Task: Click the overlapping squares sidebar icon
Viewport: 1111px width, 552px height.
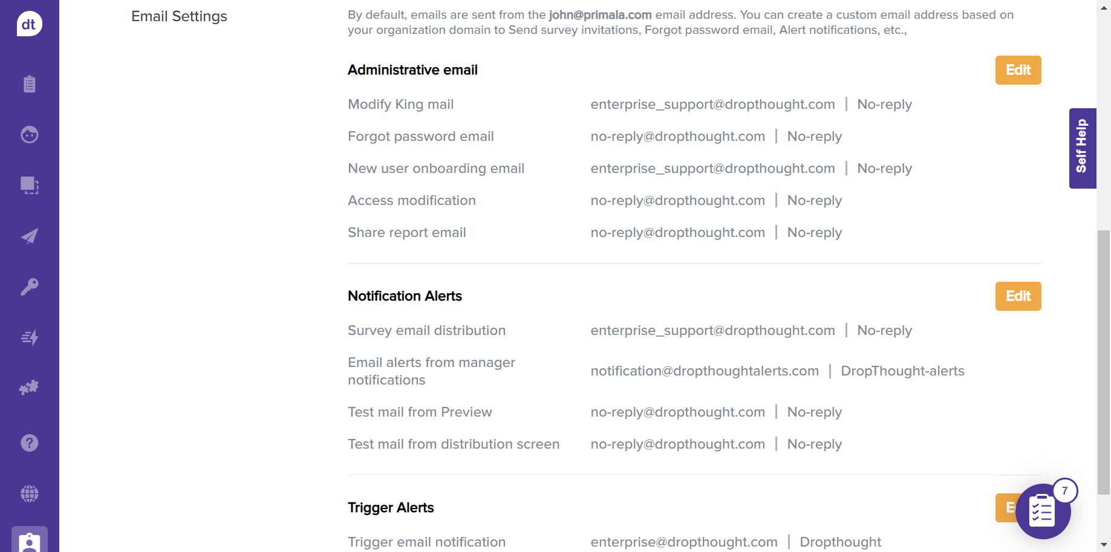Action: [x=29, y=185]
